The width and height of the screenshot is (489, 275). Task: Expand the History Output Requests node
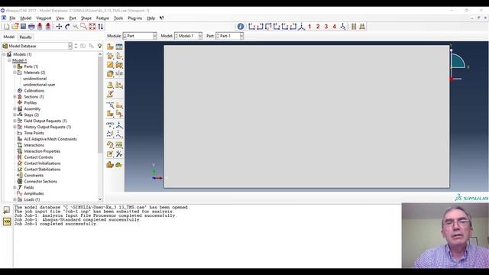coord(15,127)
